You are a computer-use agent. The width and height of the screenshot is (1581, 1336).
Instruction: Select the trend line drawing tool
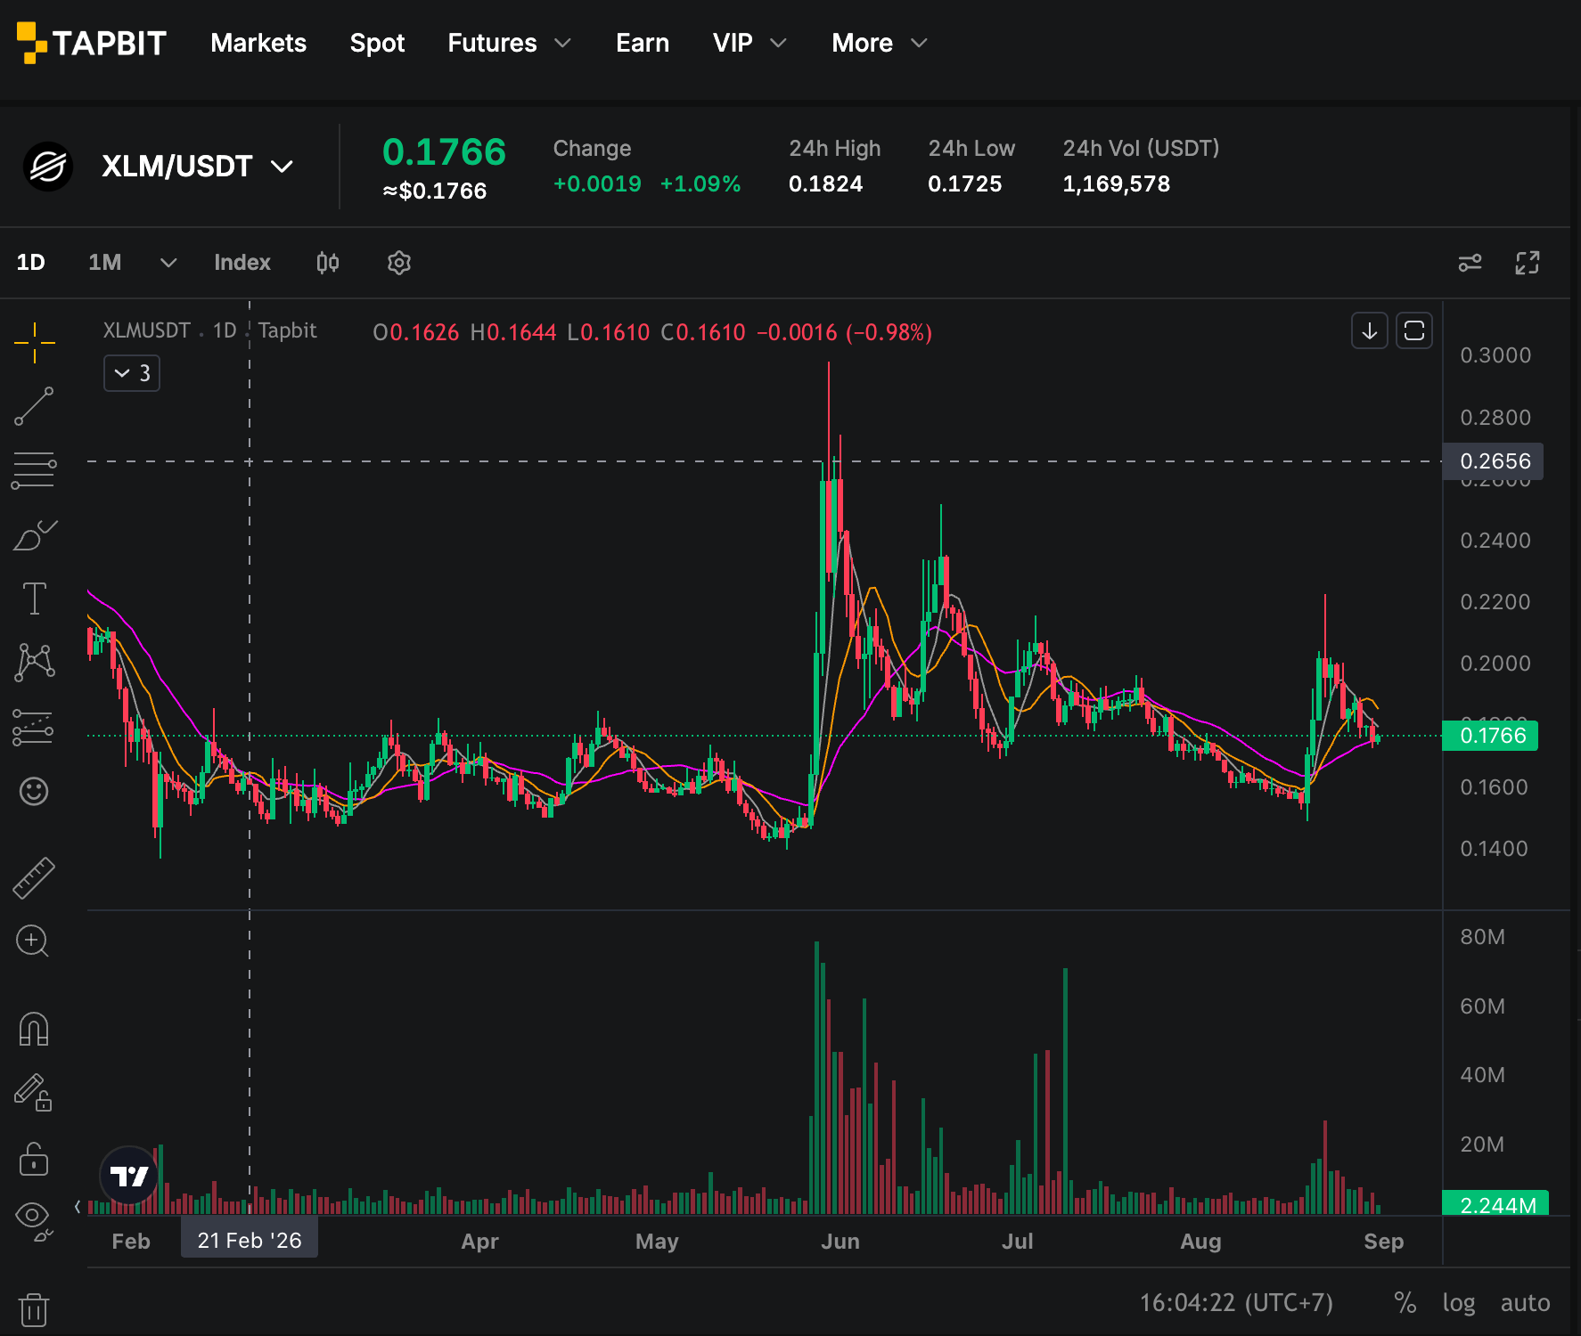[34, 406]
